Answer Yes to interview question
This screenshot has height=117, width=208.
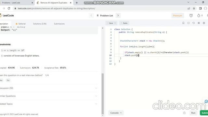pos(1,80)
